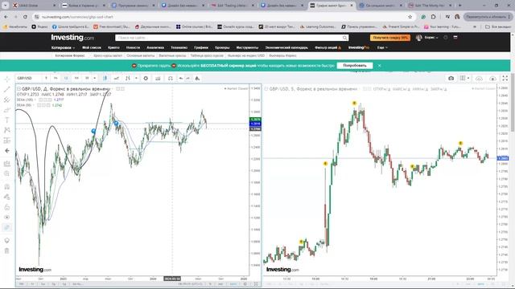The width and height of the screenshot is (515, 289).
Task: Select the measure ruler tool
Action: pos(7,164)
